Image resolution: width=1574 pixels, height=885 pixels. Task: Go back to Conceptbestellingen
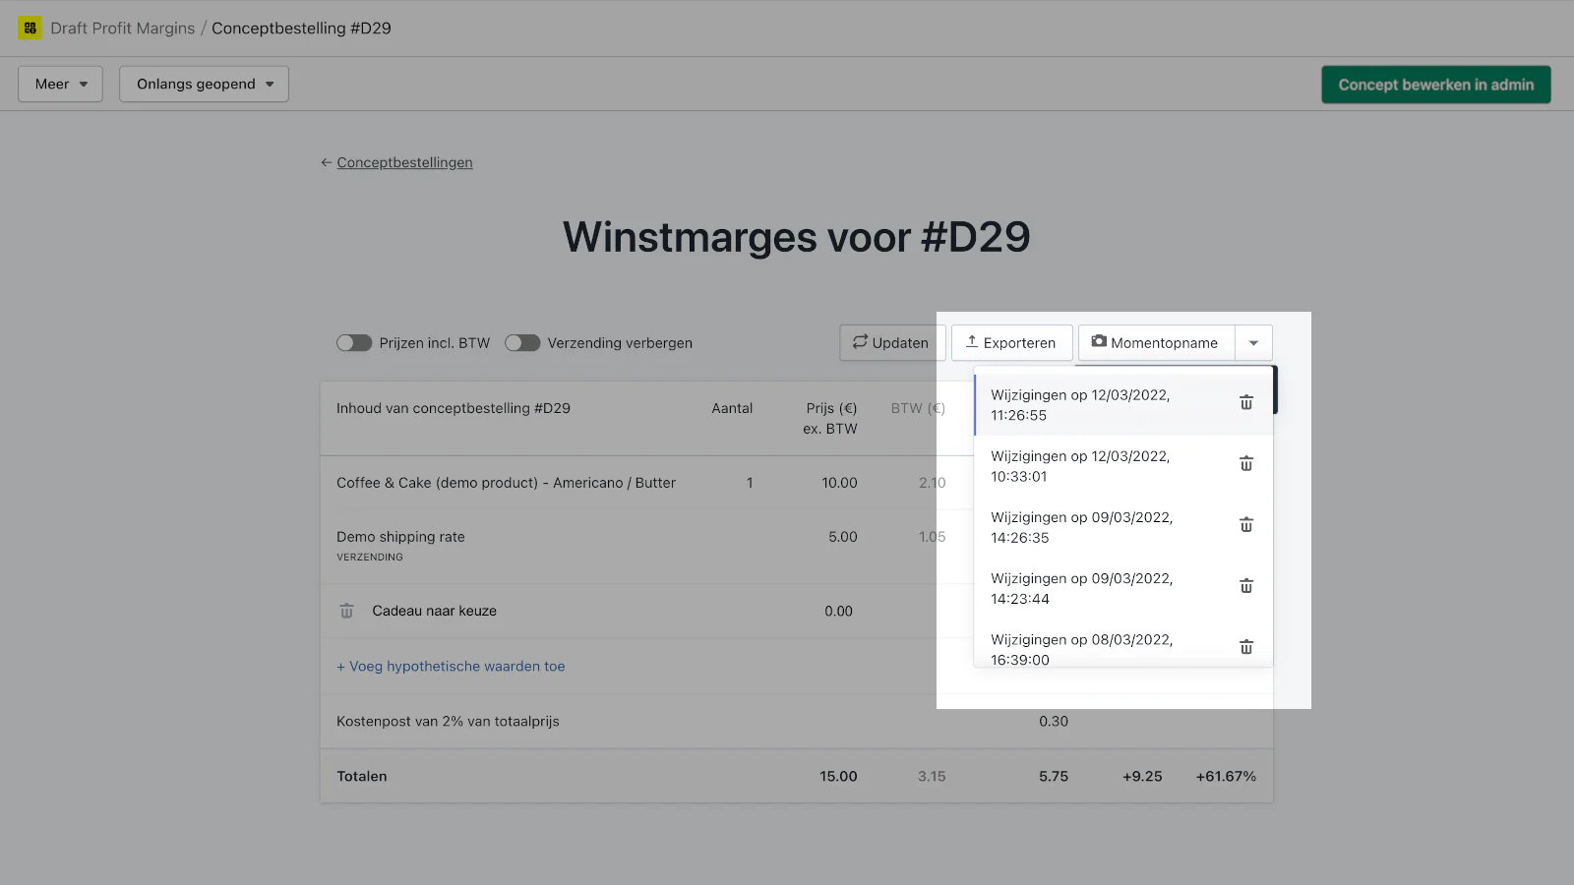pos(404,162)
